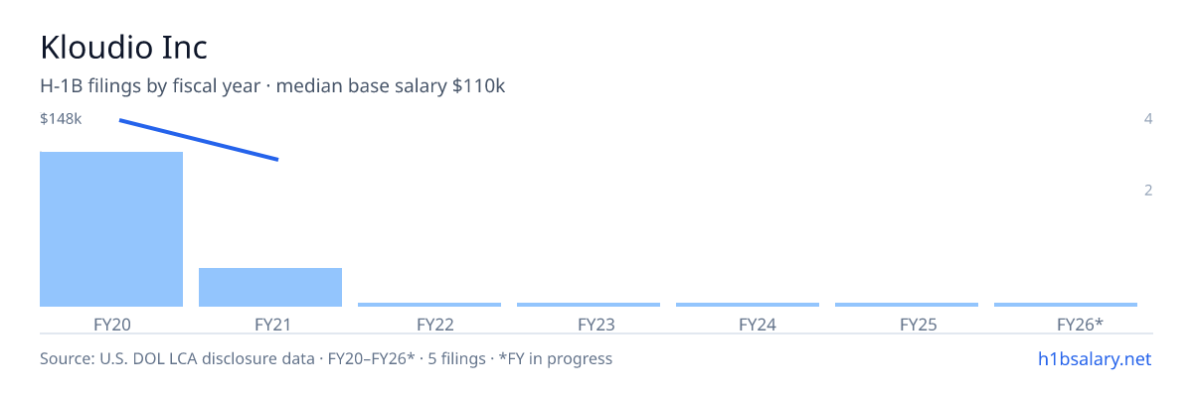1193x397 pixels.
Task: Click the blue median salary trend line
Action: tap(199, 140)
